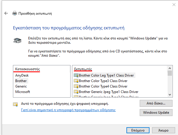The image size is (178, 135).
Task: Click the printer icon beside Προσθήκη εκτυπωτή
Action: coord(15,14)
